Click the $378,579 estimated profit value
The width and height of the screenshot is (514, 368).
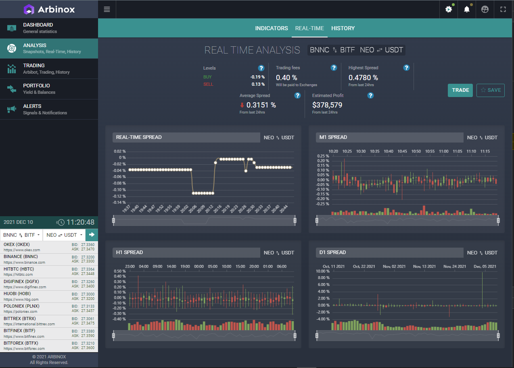(327, 105)
